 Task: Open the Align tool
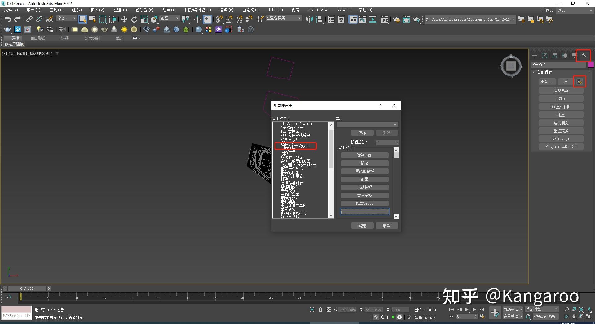click(x=319, y=19)
